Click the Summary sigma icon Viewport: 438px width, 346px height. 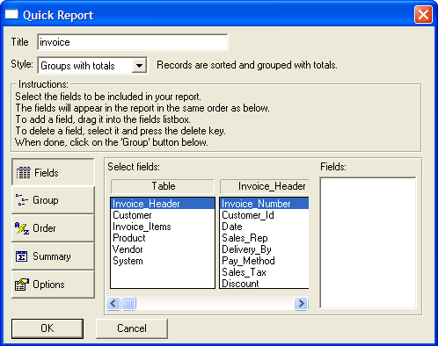point(21,256)
